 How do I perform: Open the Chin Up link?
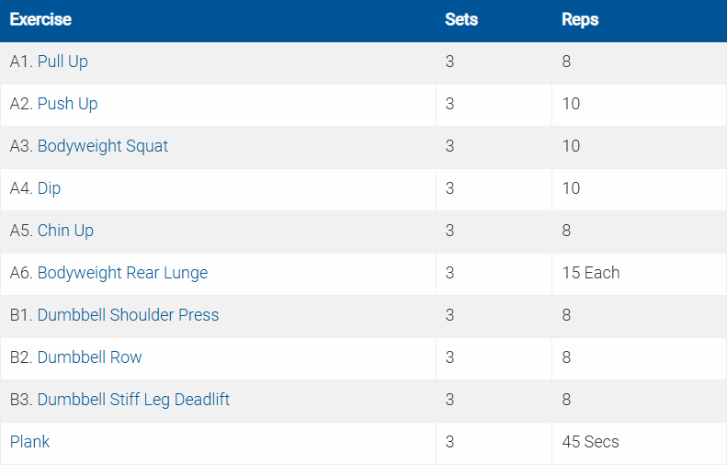65,231
